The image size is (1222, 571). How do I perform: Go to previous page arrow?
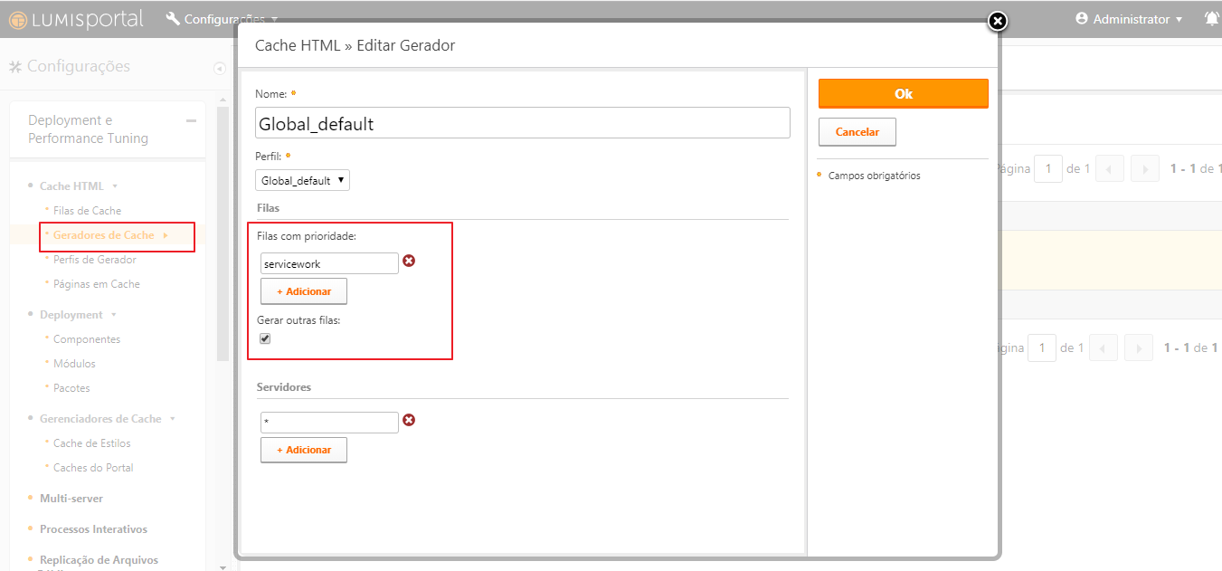[x=1109, y=169]
